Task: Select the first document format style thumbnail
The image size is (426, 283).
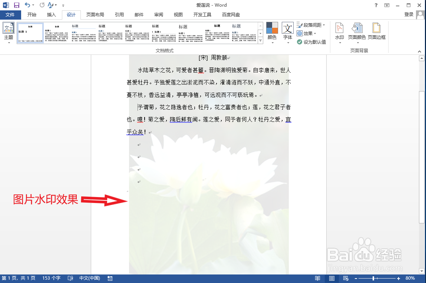Action: [x=30, y=33]
